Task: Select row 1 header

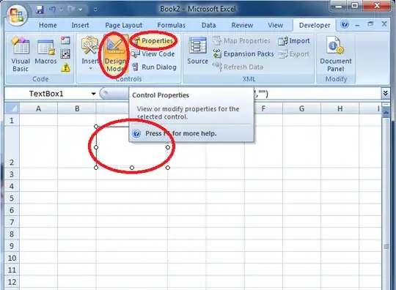Action: coord(12,120)
